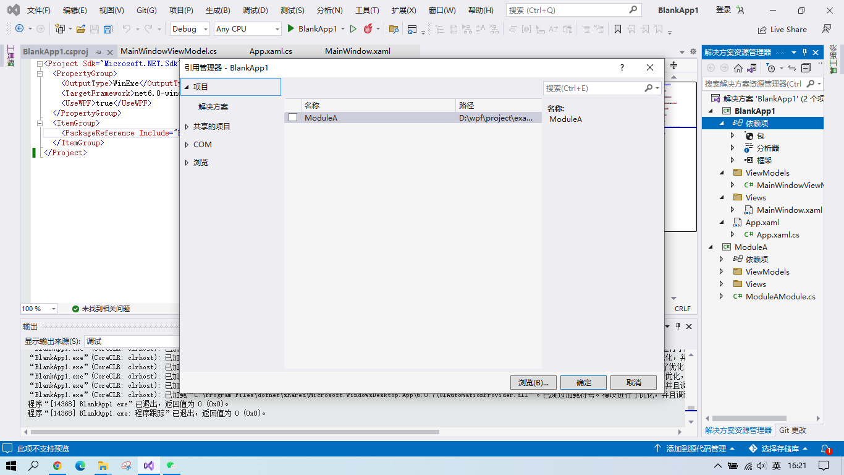Click the magnifier icon in Reference Manager search
The image size is (844, 475).
[x=649, y=88]
